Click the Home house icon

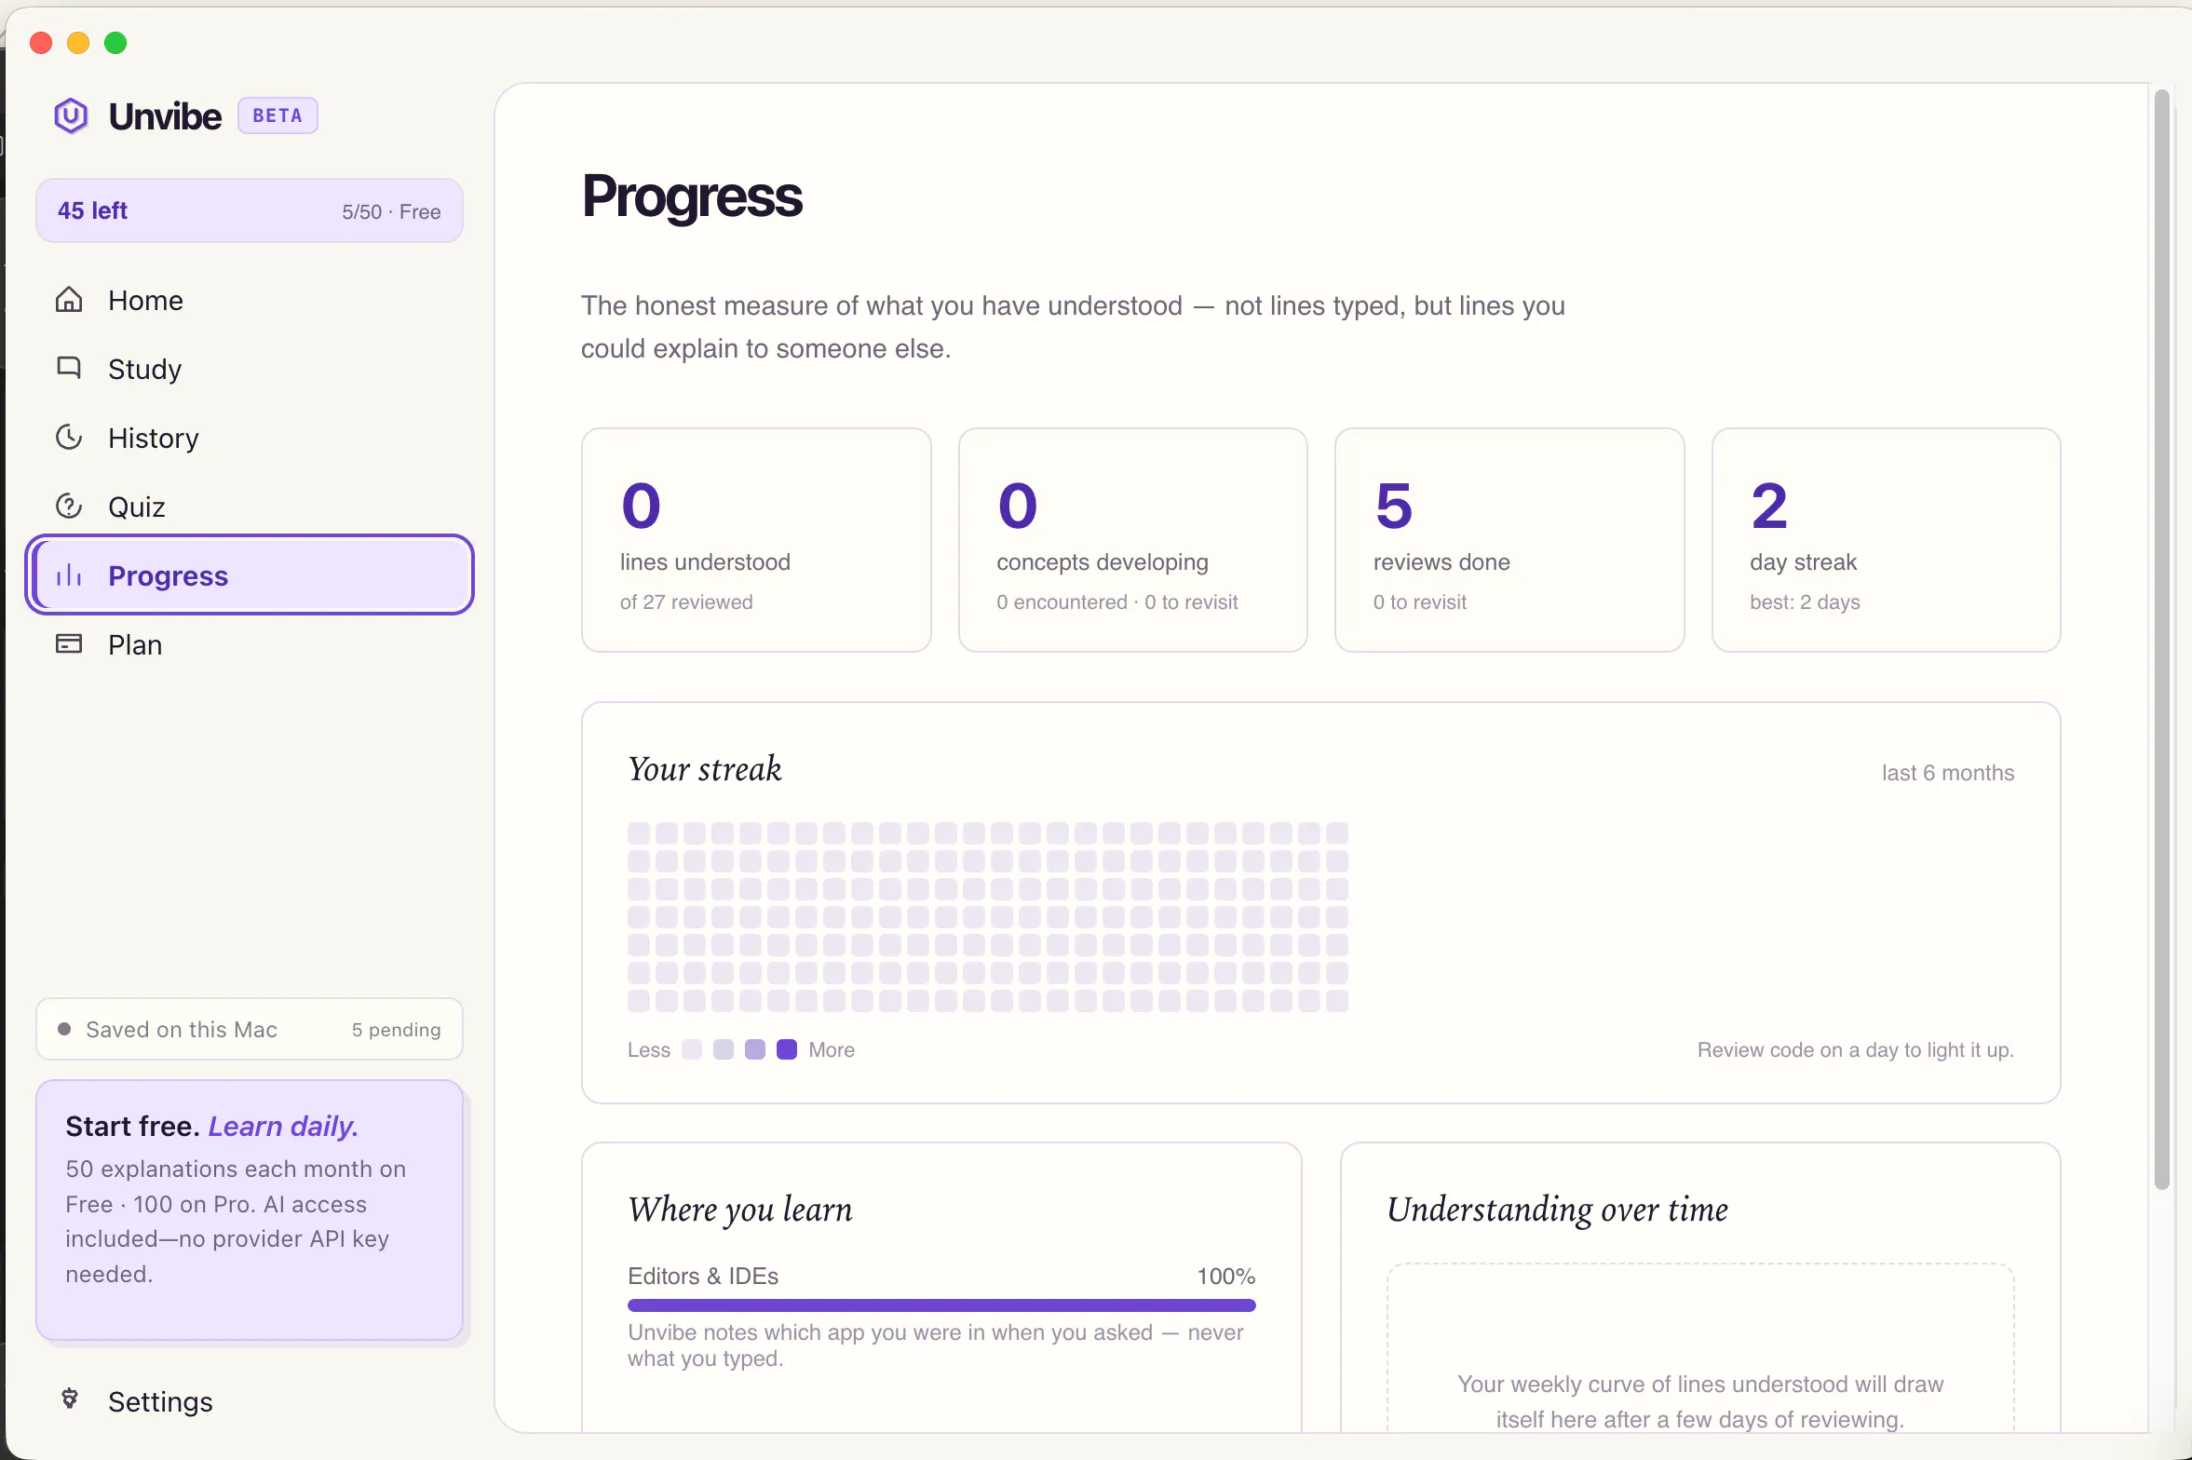coord(69,300)
